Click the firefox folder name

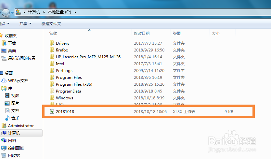[x=62, y=50]
